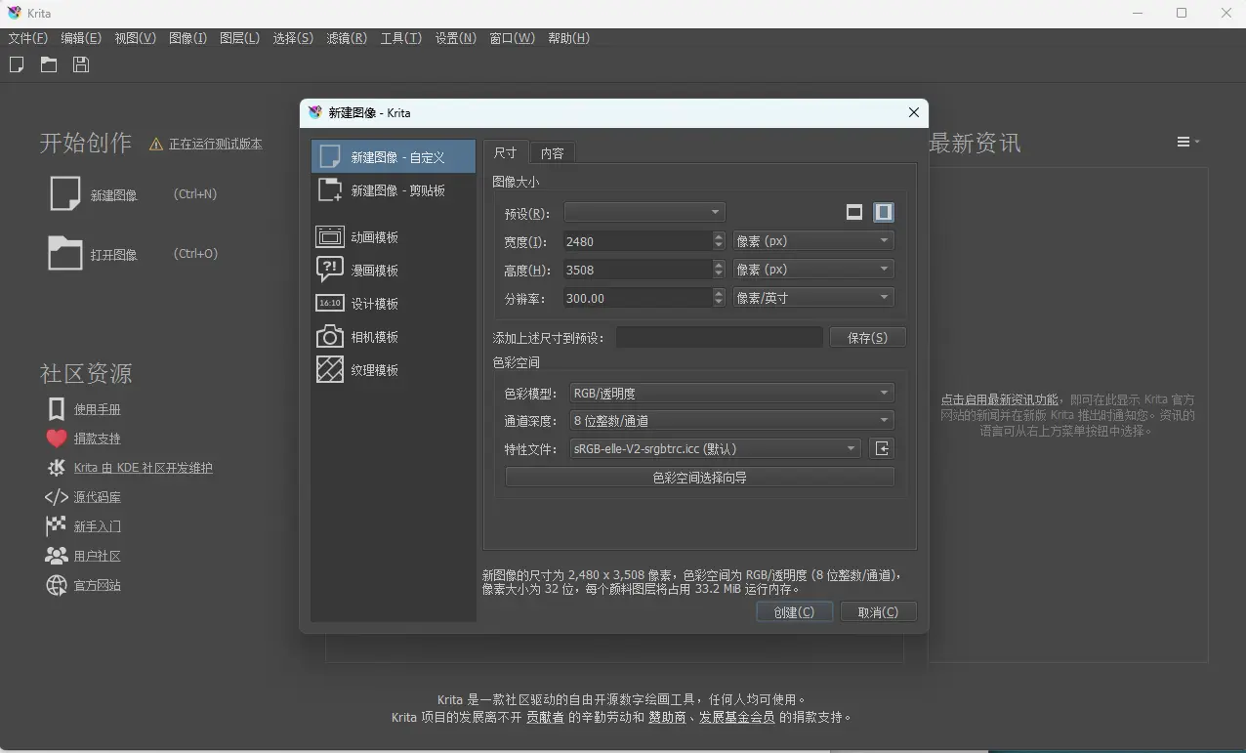Open the 视图(V) menu
The height and width of the screenshot is (753, 1246).
click(135, 38)
